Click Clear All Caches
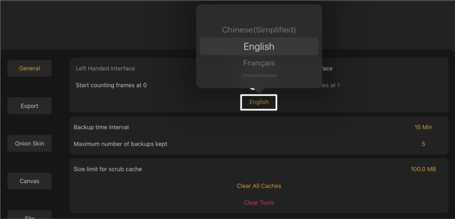 pyautogui.click(x=259, y=186)
